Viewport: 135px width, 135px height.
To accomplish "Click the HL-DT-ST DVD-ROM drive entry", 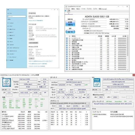I will click(x=122, y=116).
